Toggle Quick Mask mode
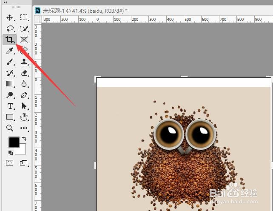Screen dimensions: 273x211 click(10, 163)
